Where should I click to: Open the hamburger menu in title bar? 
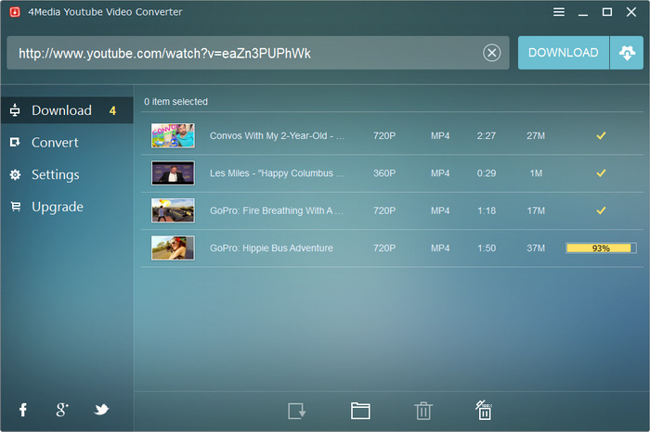[559, 12]
